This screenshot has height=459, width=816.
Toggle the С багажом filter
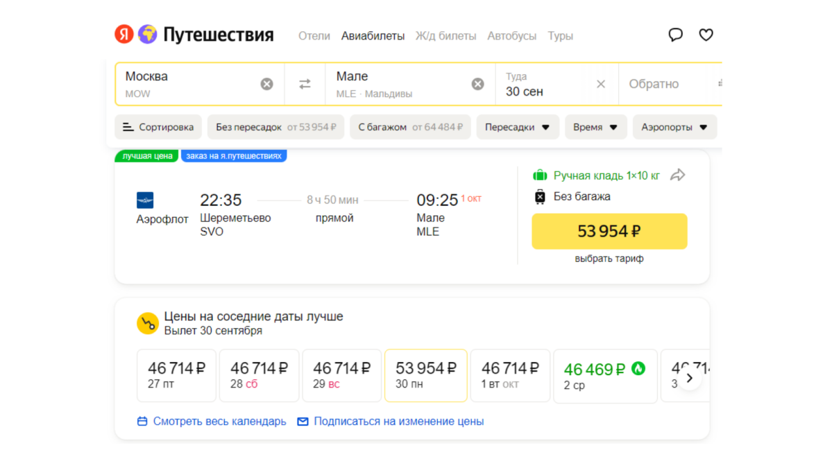point(410,127)
